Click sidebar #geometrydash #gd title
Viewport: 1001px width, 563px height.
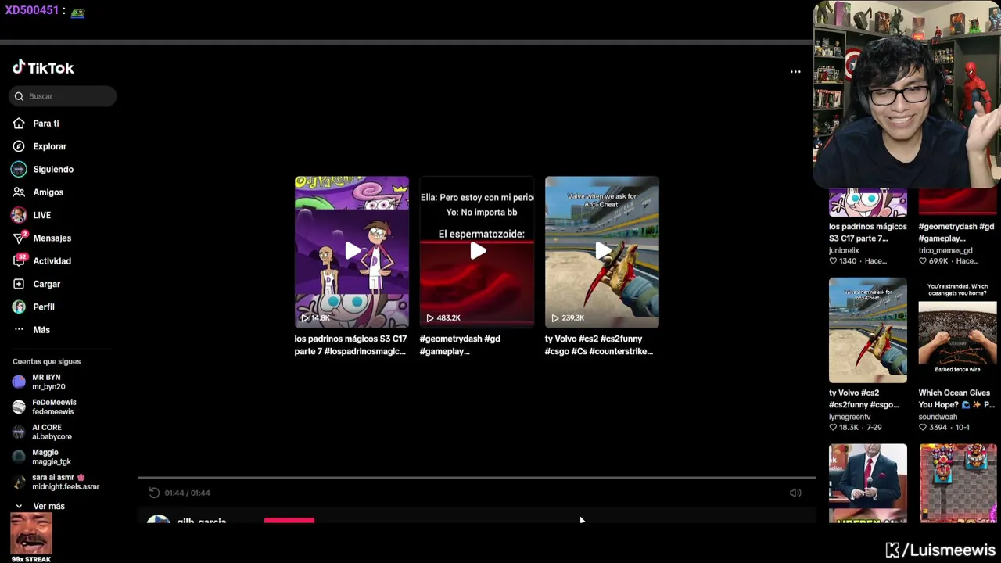[x=956, y=232]
